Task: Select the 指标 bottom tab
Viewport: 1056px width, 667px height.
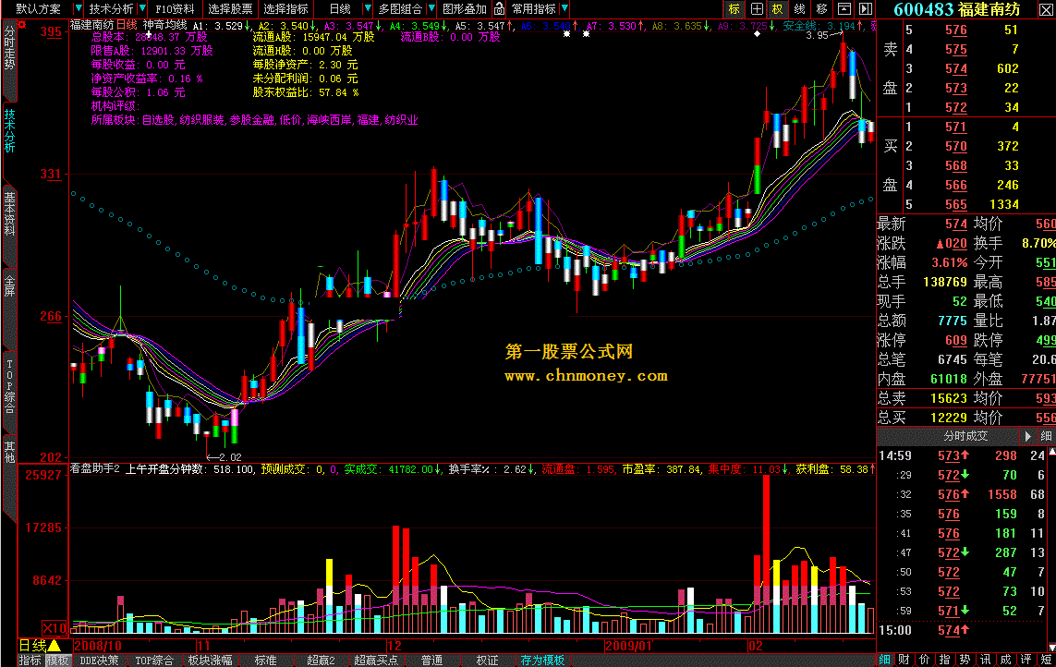Action: [30, 661]
